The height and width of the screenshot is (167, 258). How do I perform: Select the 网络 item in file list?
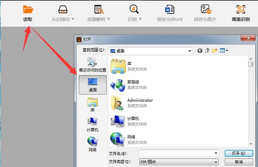(x=129, y=139)
